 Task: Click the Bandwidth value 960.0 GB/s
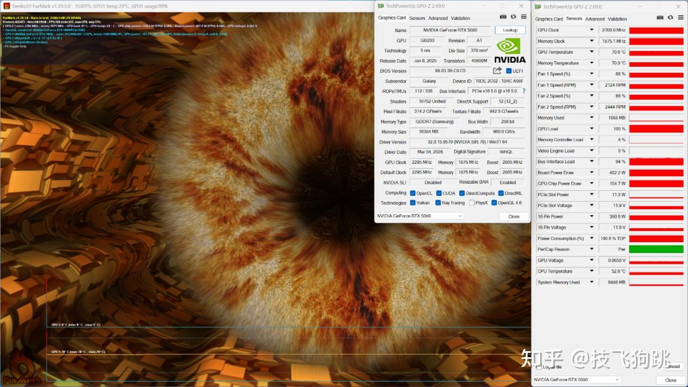click(504, 132)
